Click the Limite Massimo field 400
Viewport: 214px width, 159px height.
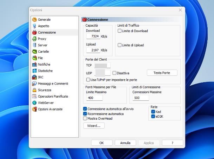click(94, 98)
